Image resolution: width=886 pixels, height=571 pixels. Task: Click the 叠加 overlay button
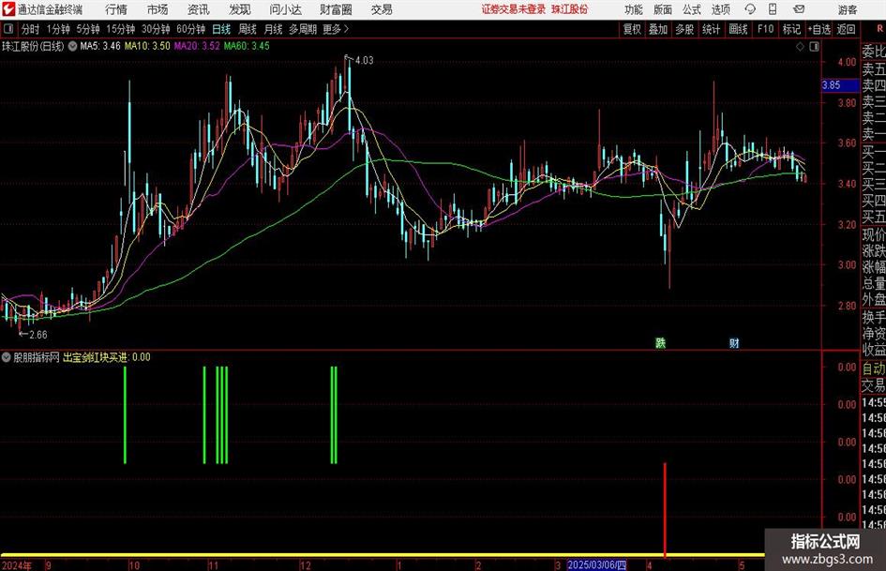pos(658,29)
